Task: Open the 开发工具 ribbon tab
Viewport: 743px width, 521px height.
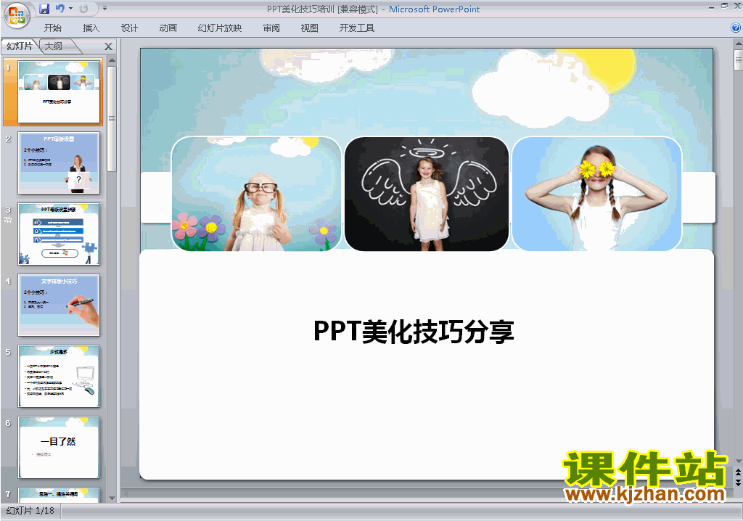Action: (357, 28)
